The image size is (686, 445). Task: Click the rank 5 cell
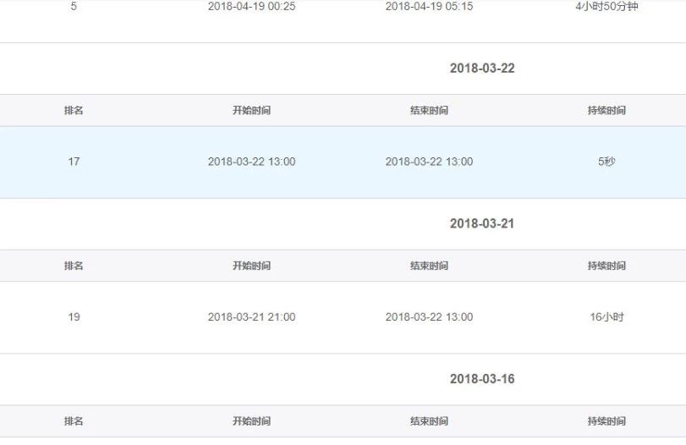point(74,6)
